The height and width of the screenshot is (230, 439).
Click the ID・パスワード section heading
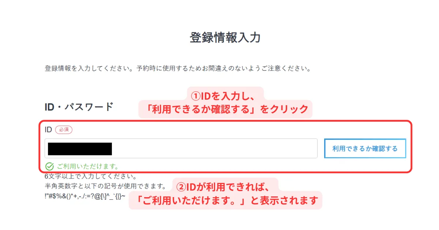coord(79,107)
